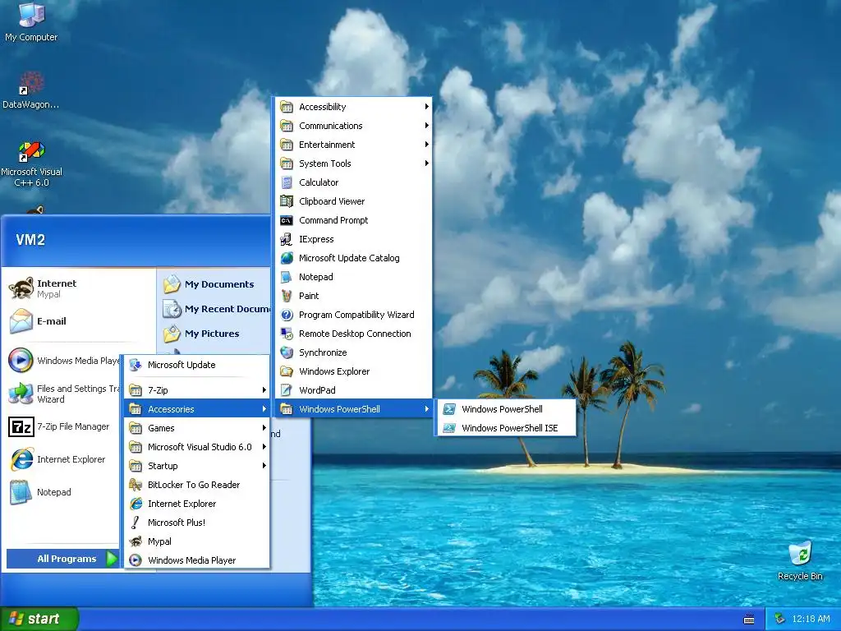
Task: Expand the Communications submenu arrow
Action: 426,126
